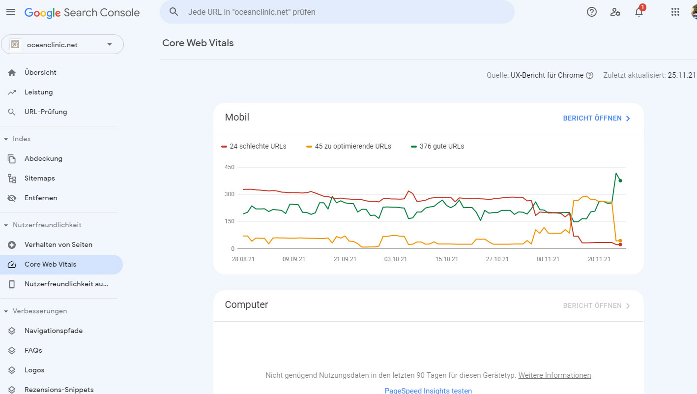Click the Computer card title

tap(246, 304)
